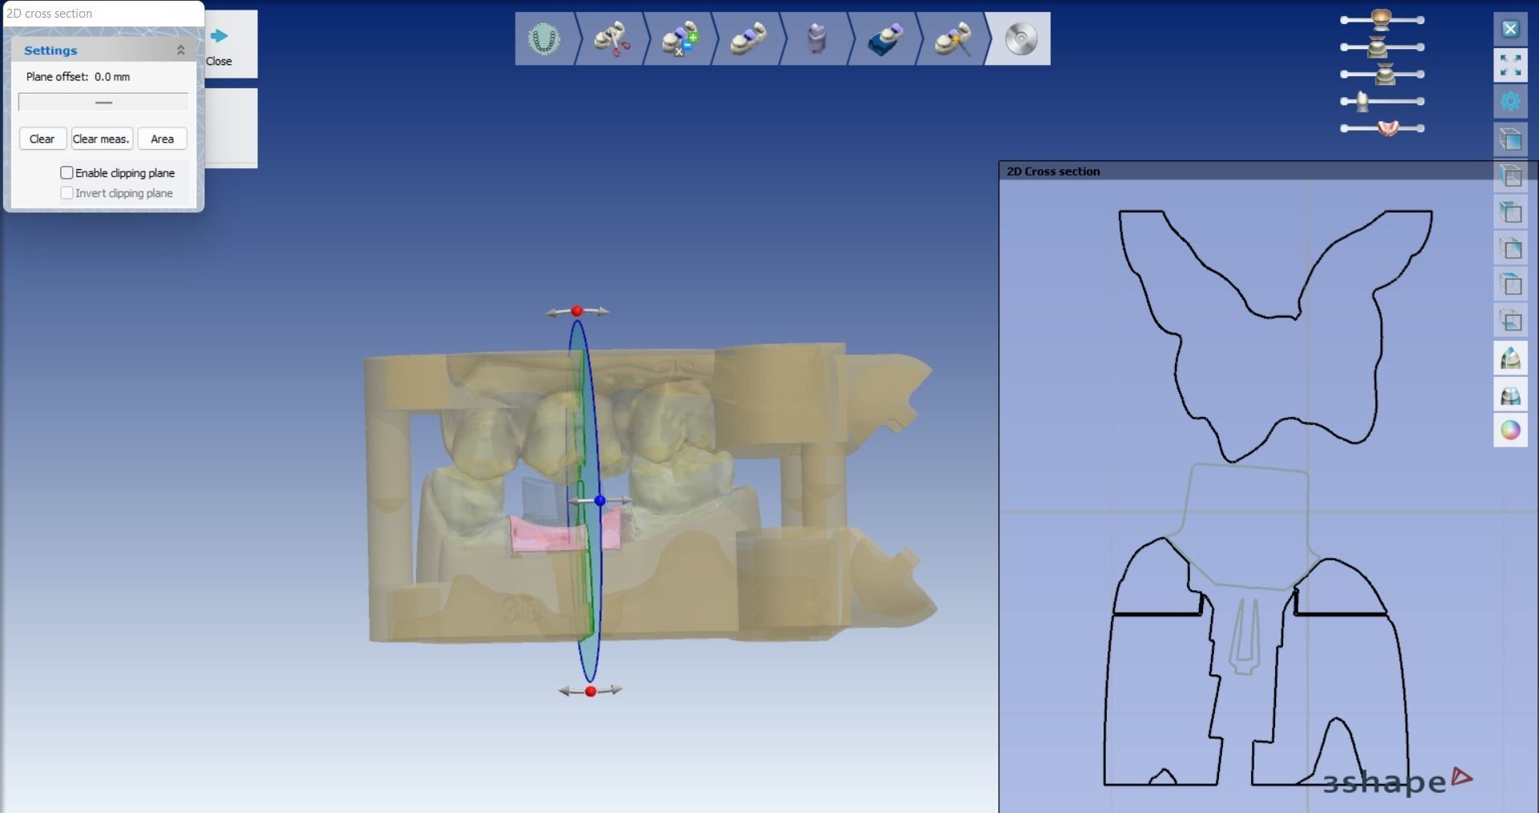Click the upper tooth render mode icon

1510,358
